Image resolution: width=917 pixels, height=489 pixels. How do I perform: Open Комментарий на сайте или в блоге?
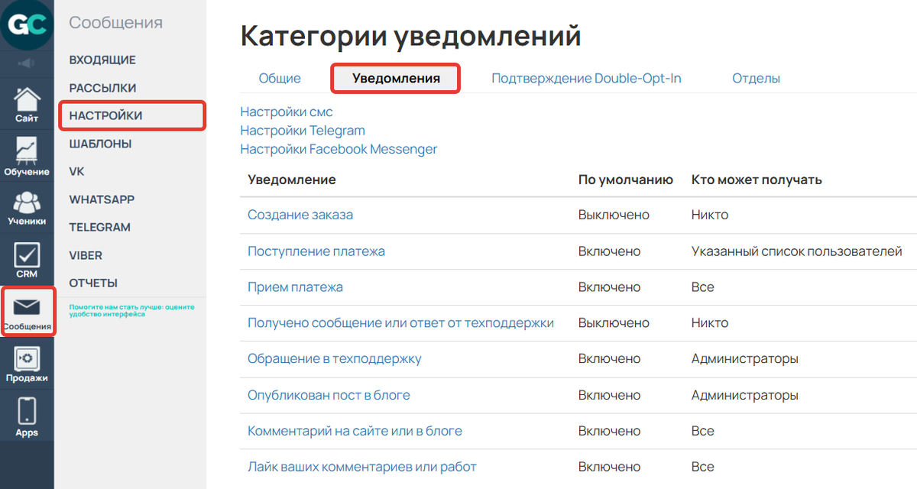[355, 431]
